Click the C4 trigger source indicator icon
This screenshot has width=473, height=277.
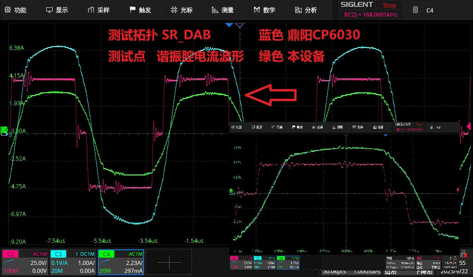[415, 10]
